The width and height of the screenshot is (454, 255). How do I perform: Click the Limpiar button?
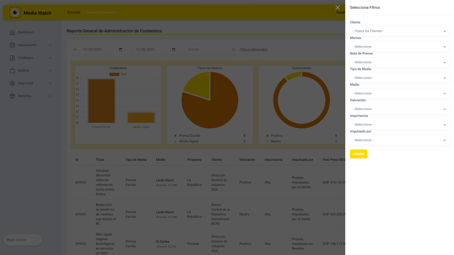click(358, 154)
